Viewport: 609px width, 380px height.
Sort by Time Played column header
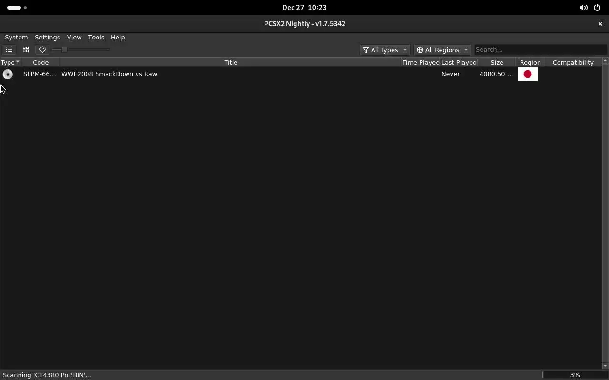(x=421, y=62)
